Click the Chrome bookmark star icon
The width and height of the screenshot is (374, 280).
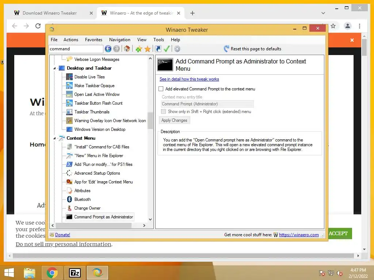click(x=333, y=26)
